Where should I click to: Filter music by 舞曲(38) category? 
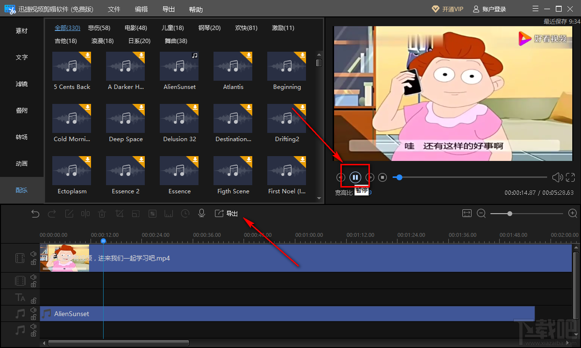click(176, 41)
